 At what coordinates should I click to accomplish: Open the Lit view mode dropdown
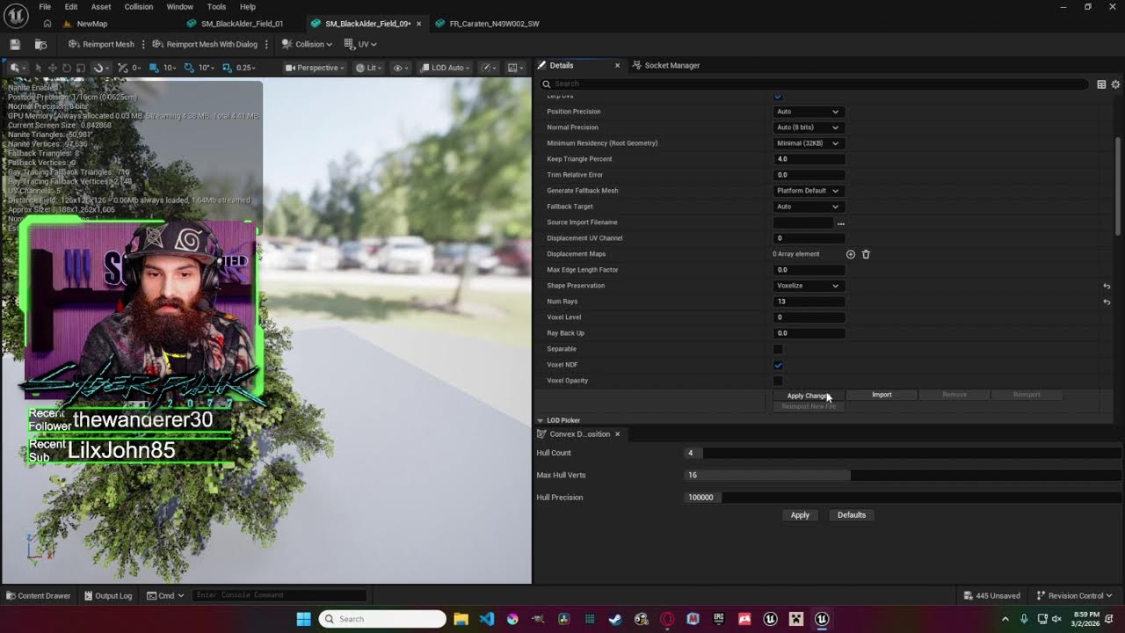click(x=368, y=68)
